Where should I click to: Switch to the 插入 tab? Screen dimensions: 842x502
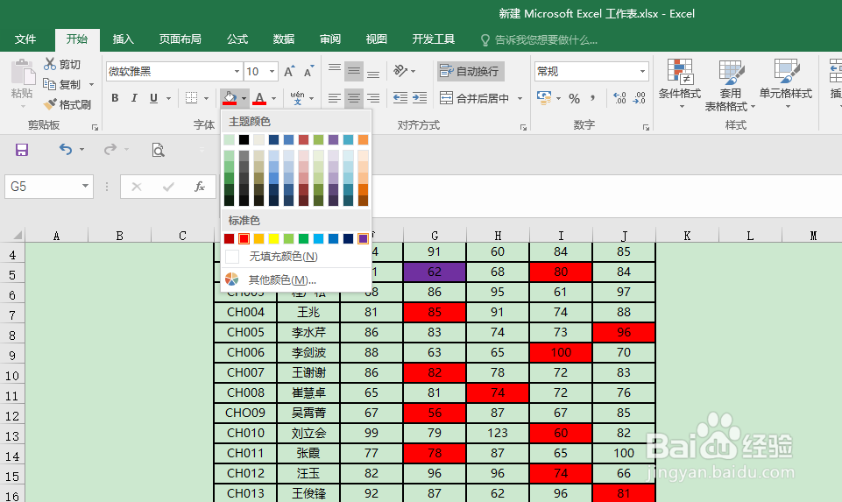(x=123, y=39)
